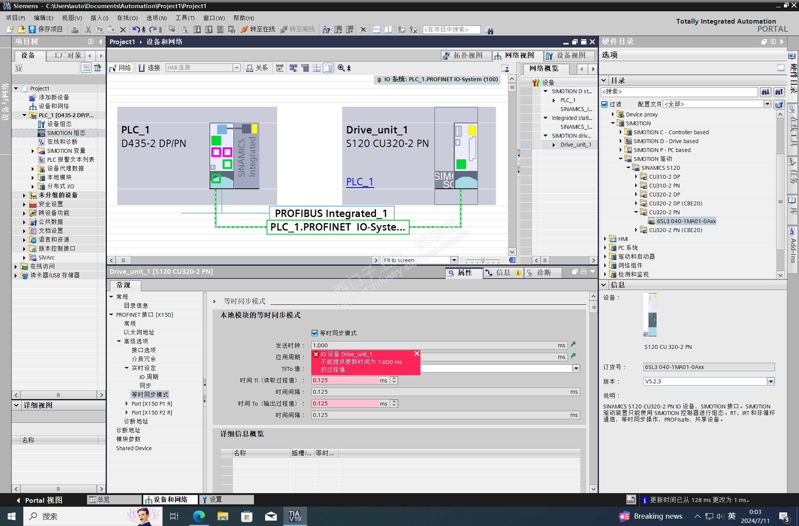Open the Fit to screen zoom dropdown

pyautogui.click(x=454, y=260)
